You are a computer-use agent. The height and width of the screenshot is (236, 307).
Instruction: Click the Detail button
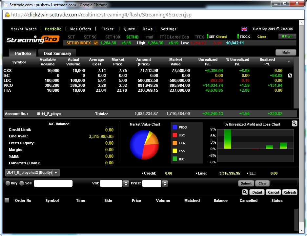257,192
